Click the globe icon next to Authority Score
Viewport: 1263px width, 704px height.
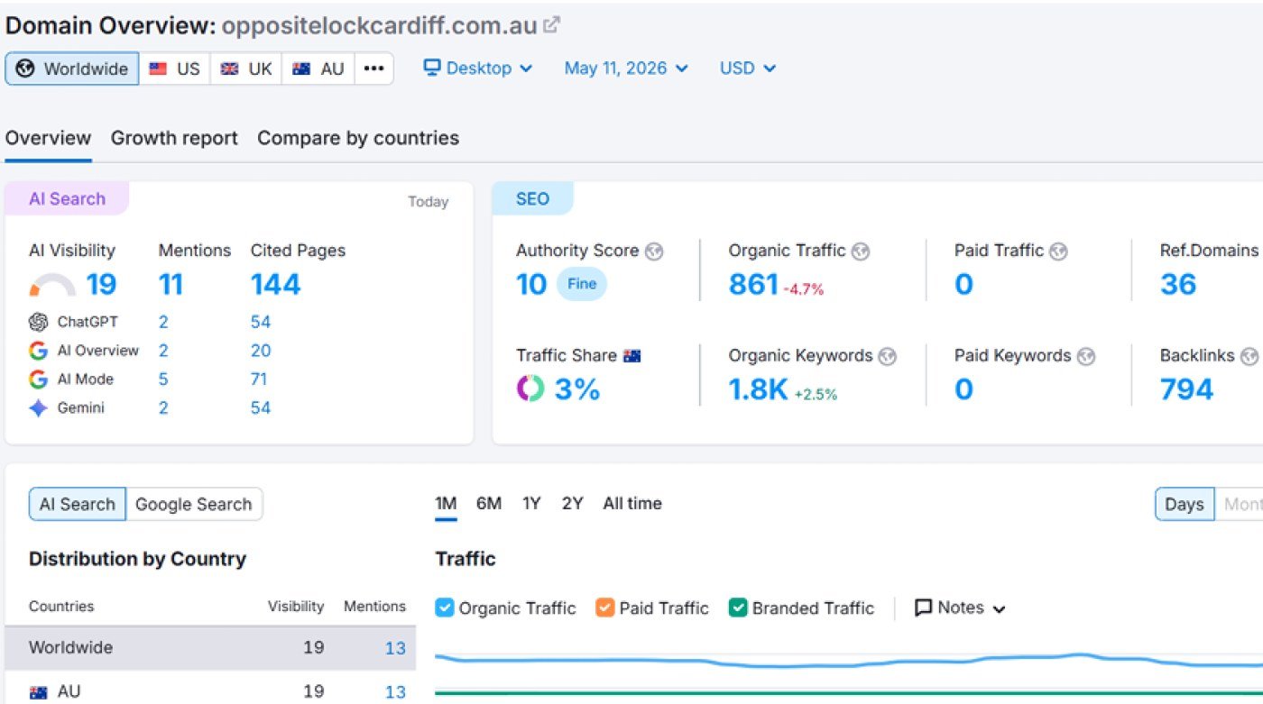click(x=654, y=251)
